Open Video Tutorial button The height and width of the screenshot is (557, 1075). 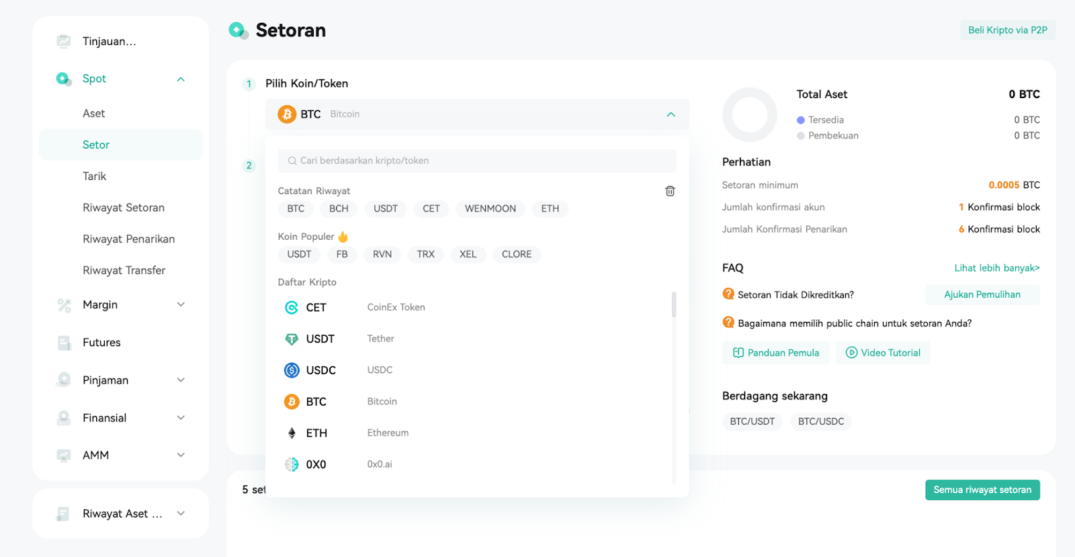[883, 353]
